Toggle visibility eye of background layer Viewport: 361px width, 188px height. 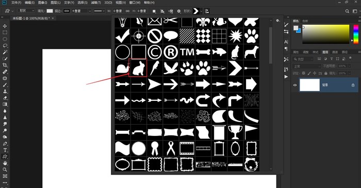coord(295,85)
